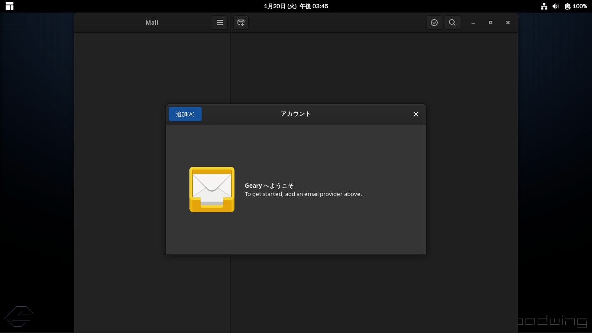Image resolution: width=592 pixels, height=333 pixels.
Task: Click the Mail title in the header bar
Action: (x=152, y=23)
